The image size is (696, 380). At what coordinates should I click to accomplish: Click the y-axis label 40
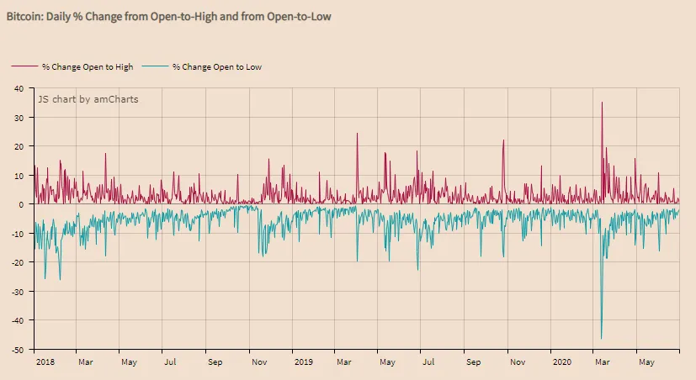19,88
